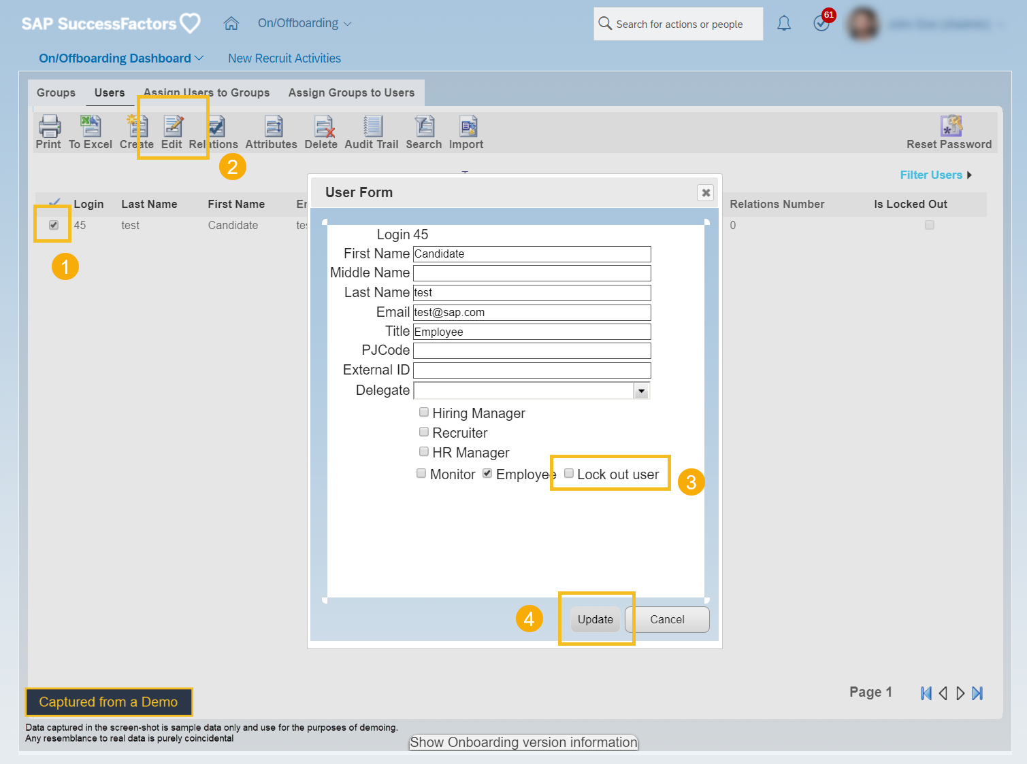This screenshot has height=764, width=1027.
Task: Open the notifications bell
Action: point(784,24)
